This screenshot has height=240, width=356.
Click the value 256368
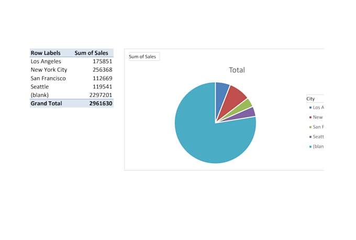[103, 70]
